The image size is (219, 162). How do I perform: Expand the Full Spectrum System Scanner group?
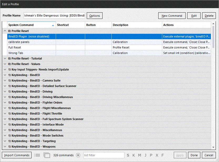point(5,119)
